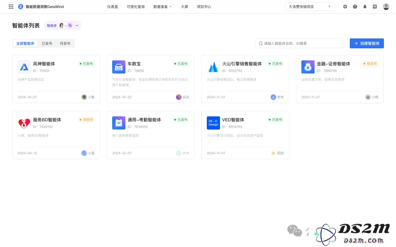
Task: Click the VE-O Design icon
Action: [x=213, y=123]
